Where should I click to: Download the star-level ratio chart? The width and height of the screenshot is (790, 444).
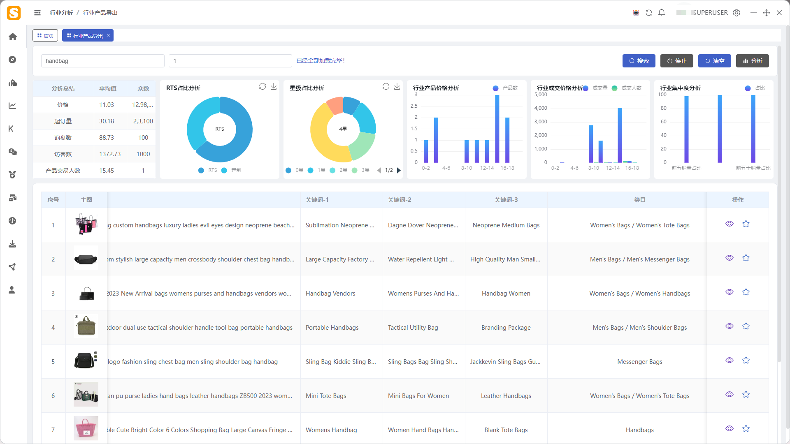click(397, 86)
